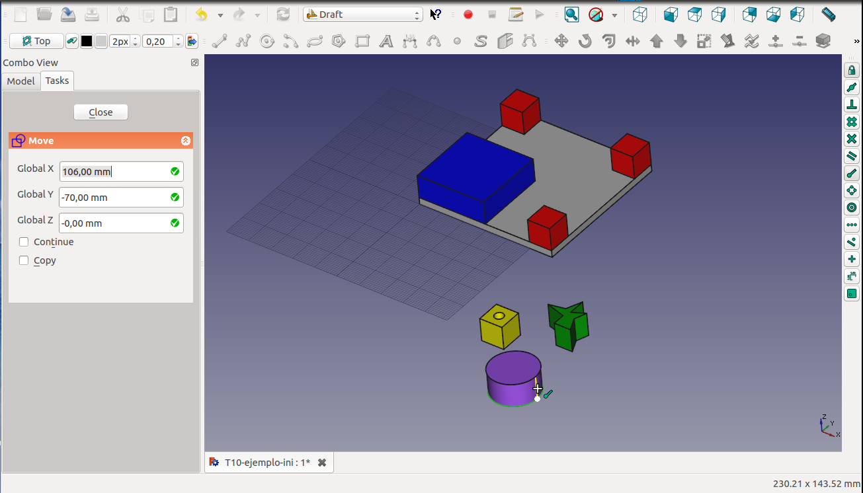Select the Draft Line tool
863x493 pixels.
pyautogui.click(x=220, y=42)
